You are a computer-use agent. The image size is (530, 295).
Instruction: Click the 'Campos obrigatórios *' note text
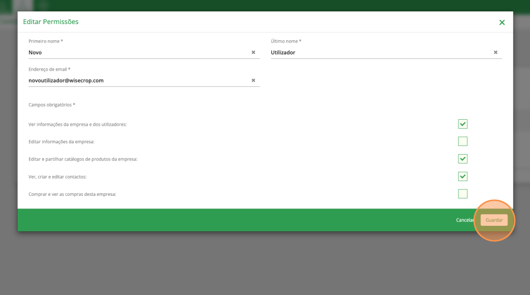click(52, 105)
